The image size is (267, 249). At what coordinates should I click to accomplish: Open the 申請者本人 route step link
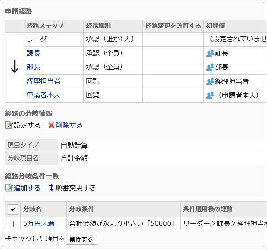pyautogui.click(x=44, y=95)
